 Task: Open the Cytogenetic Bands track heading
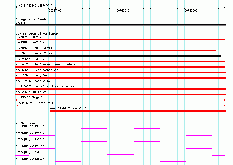point(31,19)
